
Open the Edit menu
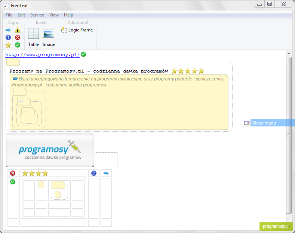(x=21, y=15)
